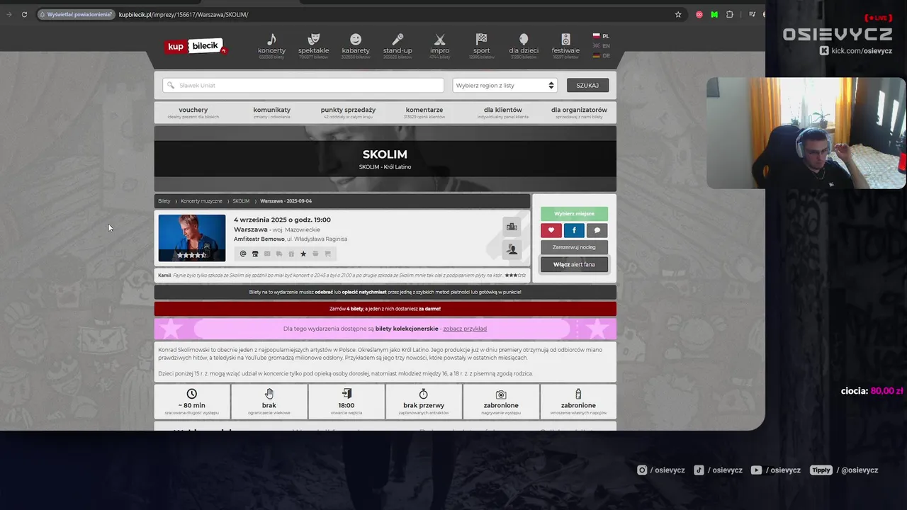Click the SKOLIM banner heading
This screenshot has height=510, width=907.
click(x=385, y=154)
